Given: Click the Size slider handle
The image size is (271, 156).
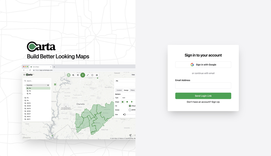Looking at the screenshot, I should (x=125, y=114).
